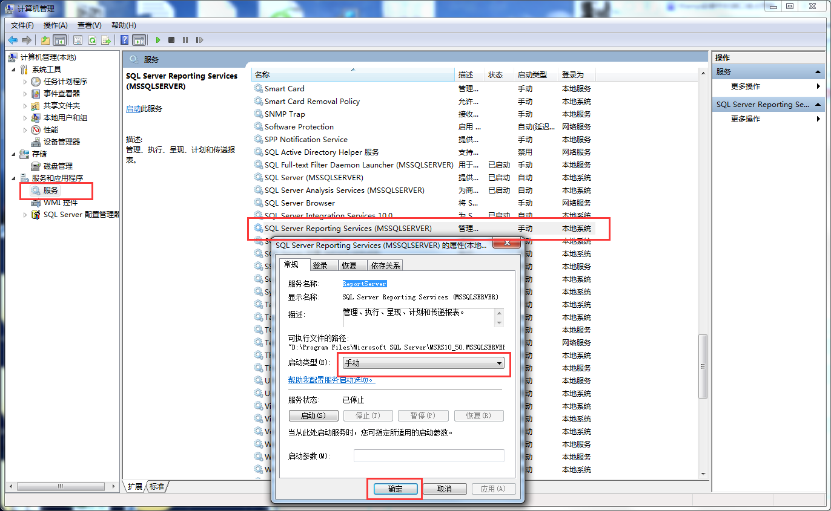This screenshot has height=511, width=831.
Task: Click the 确定 button
Action: tap(395, 489)
